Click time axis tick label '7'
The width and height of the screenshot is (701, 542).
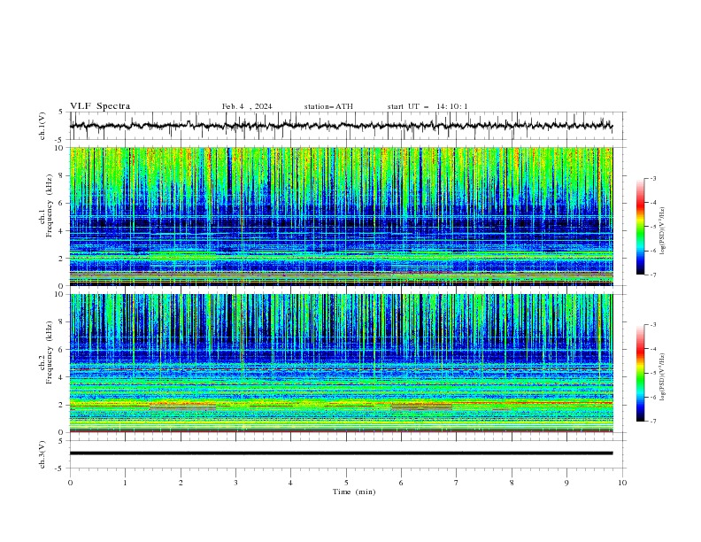point(457,483)
